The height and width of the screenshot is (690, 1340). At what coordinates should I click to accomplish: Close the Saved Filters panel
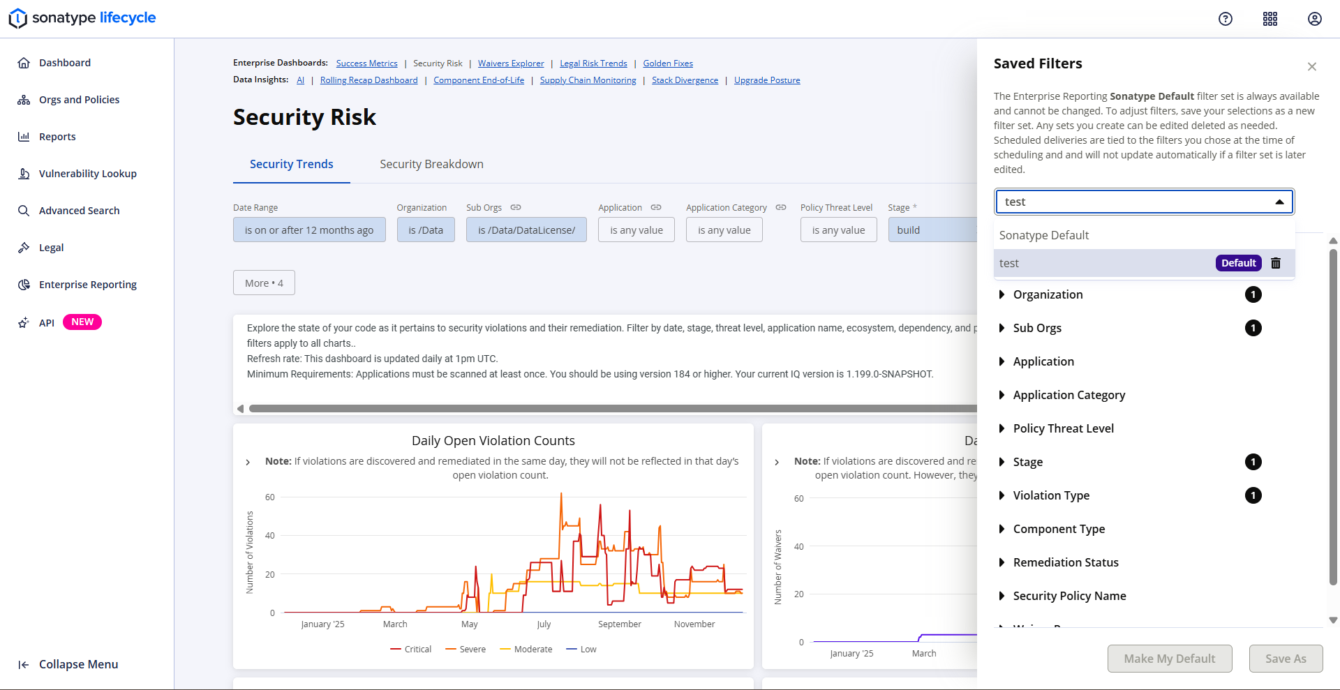tap(1312, 66)
